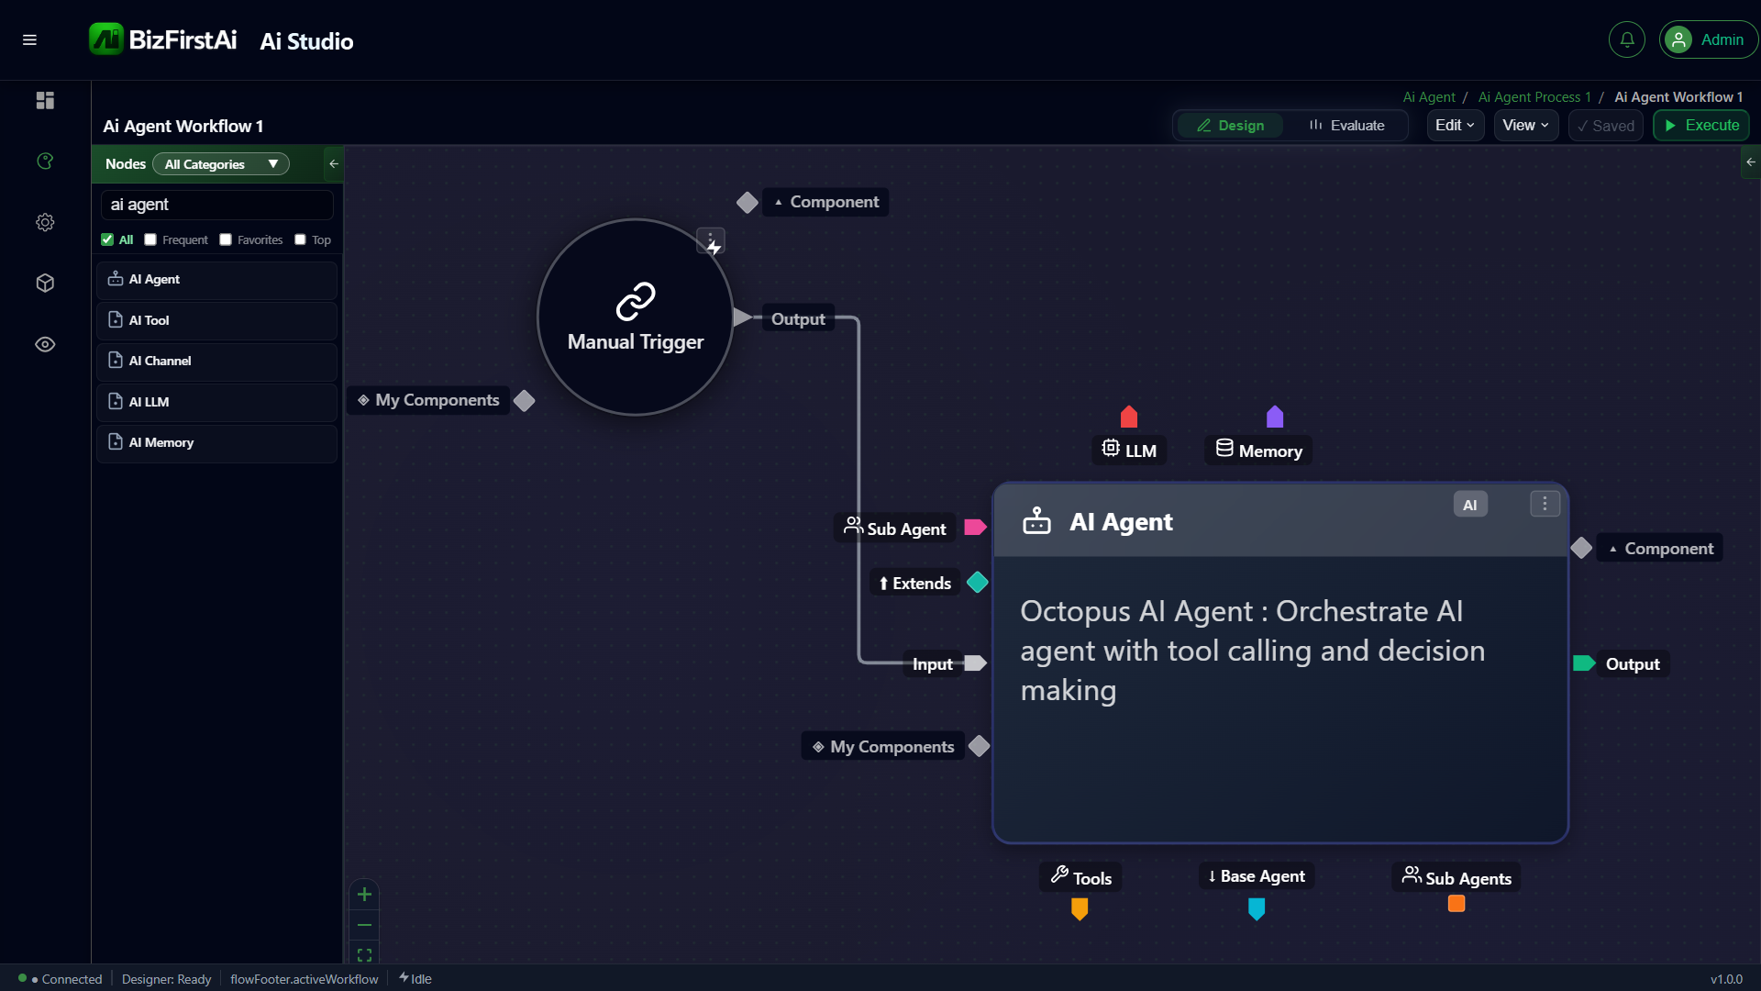Click AI Agent My Components diamond port
Screen dimensions: 1761x991
click(x=980, y=747)
